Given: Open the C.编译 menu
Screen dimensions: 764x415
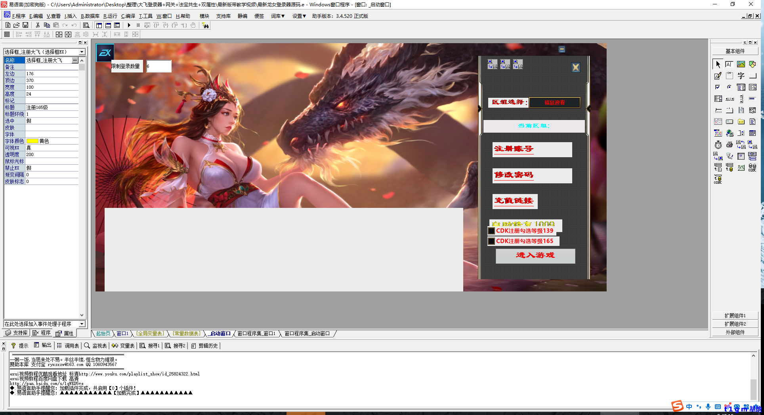Looking at the screenshot, I should coord(128,16).
